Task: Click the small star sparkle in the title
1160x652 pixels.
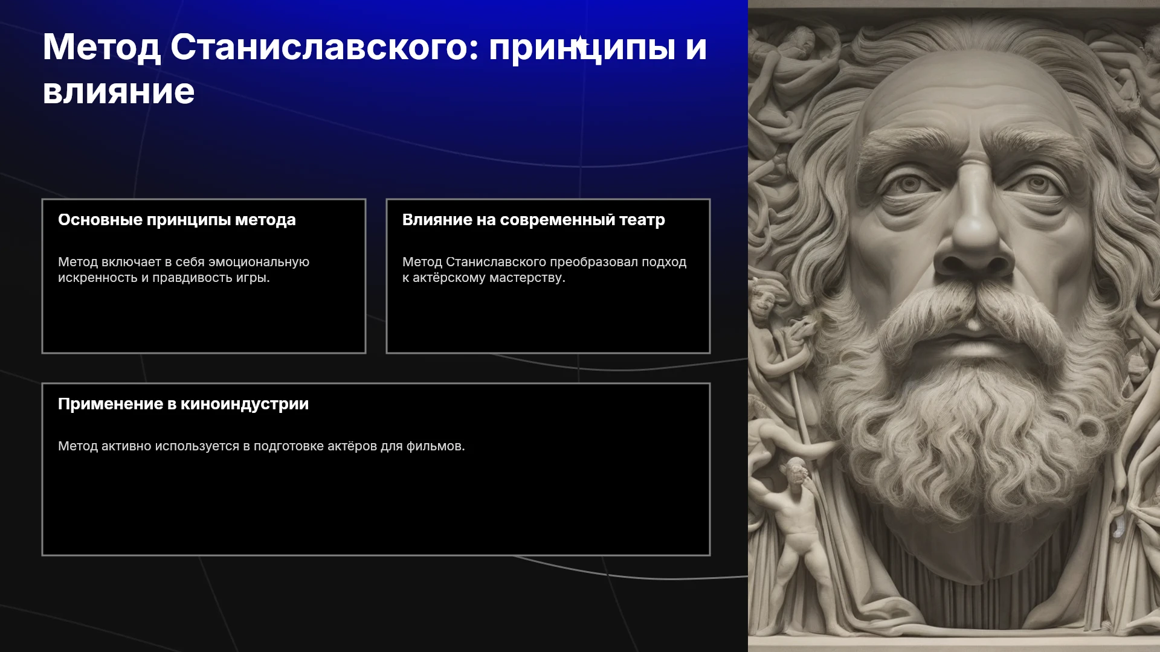Action: point(579,44)
